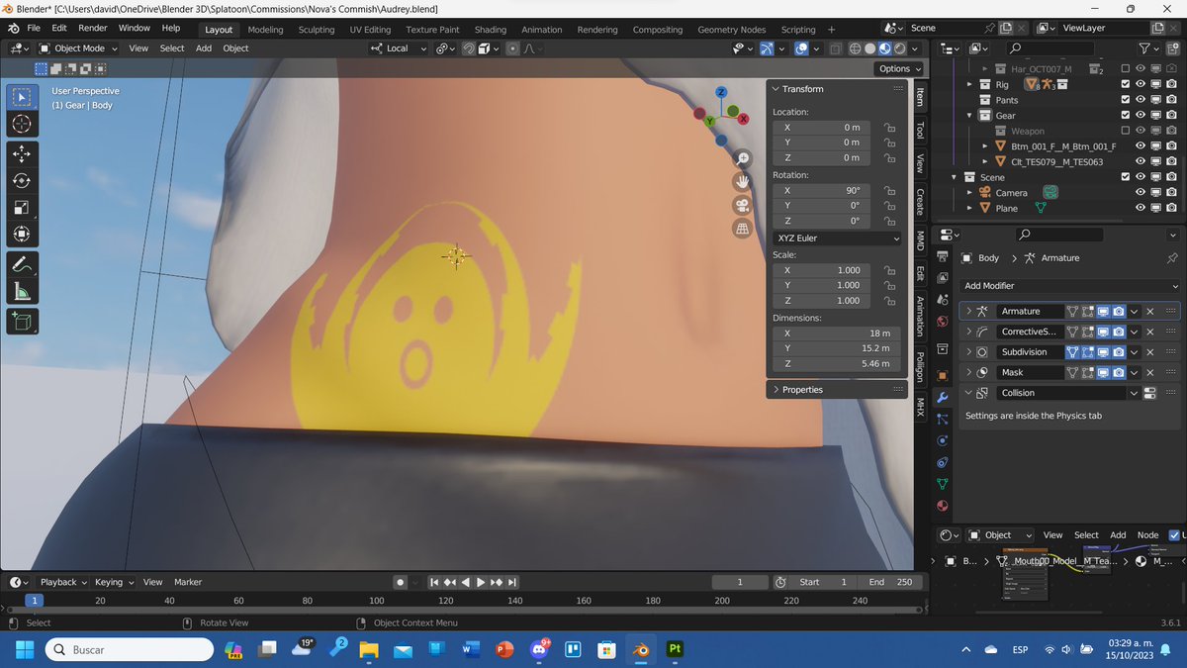The width and height of the screenshot is (1187, 668).
Task: Select the combined Transform tool
Action: [23, 235]
